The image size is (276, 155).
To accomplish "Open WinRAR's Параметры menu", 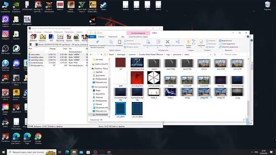I will click(x=69, y=32).
